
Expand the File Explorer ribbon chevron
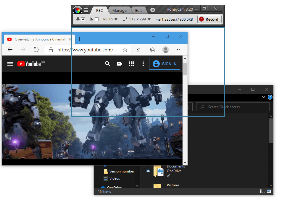(x=264, y=97)
